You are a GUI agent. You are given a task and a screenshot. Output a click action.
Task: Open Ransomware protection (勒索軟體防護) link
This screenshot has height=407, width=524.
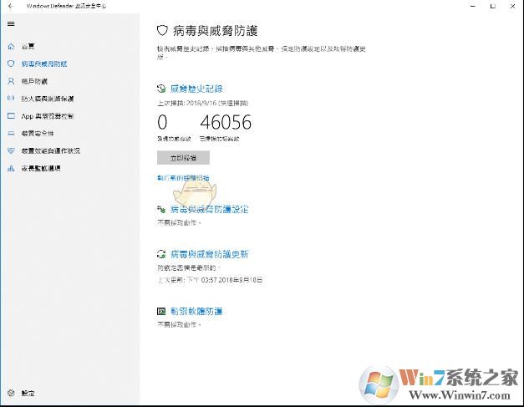196,312
